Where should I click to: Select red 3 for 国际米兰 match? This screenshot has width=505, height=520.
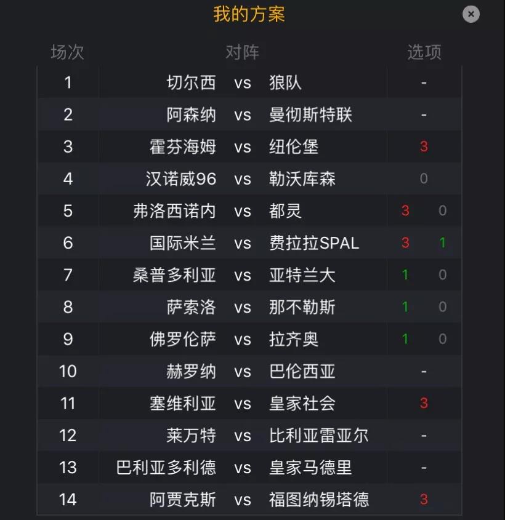coord(405,242)
